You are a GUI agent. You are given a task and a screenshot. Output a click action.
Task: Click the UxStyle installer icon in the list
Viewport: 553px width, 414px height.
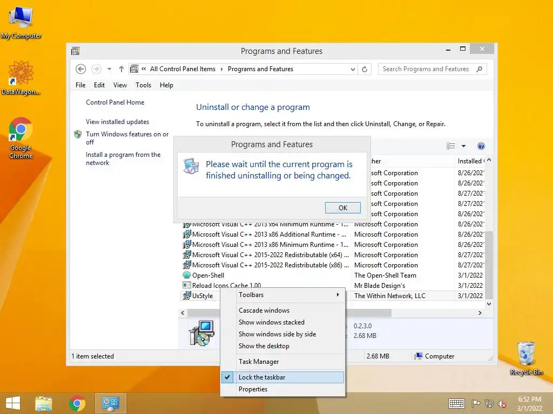pos(186,296)
